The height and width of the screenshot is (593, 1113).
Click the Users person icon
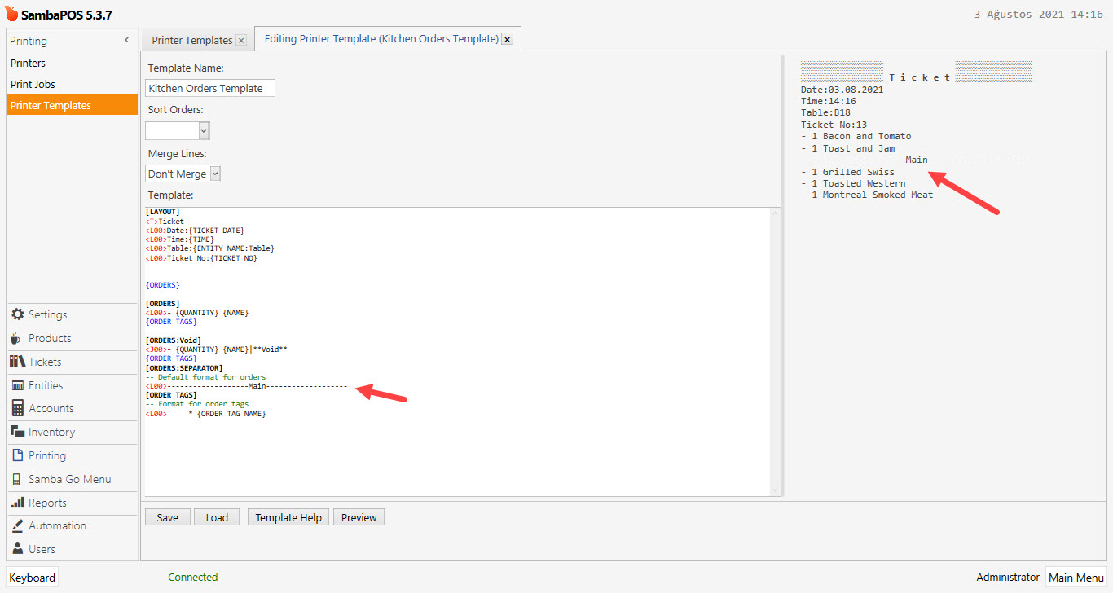[17, 549]
